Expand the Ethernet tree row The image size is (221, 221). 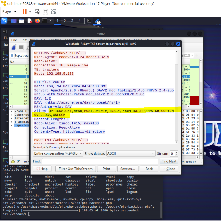tap(11, 115)
